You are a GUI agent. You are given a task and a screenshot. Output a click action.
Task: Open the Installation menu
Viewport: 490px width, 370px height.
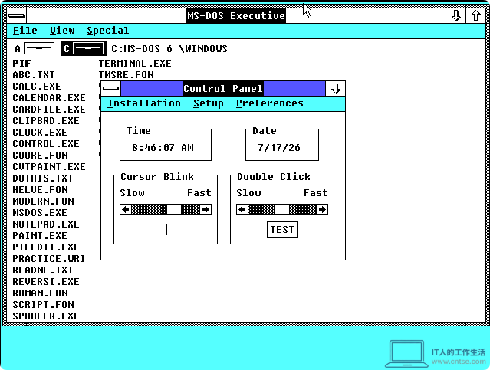[144, 103]
